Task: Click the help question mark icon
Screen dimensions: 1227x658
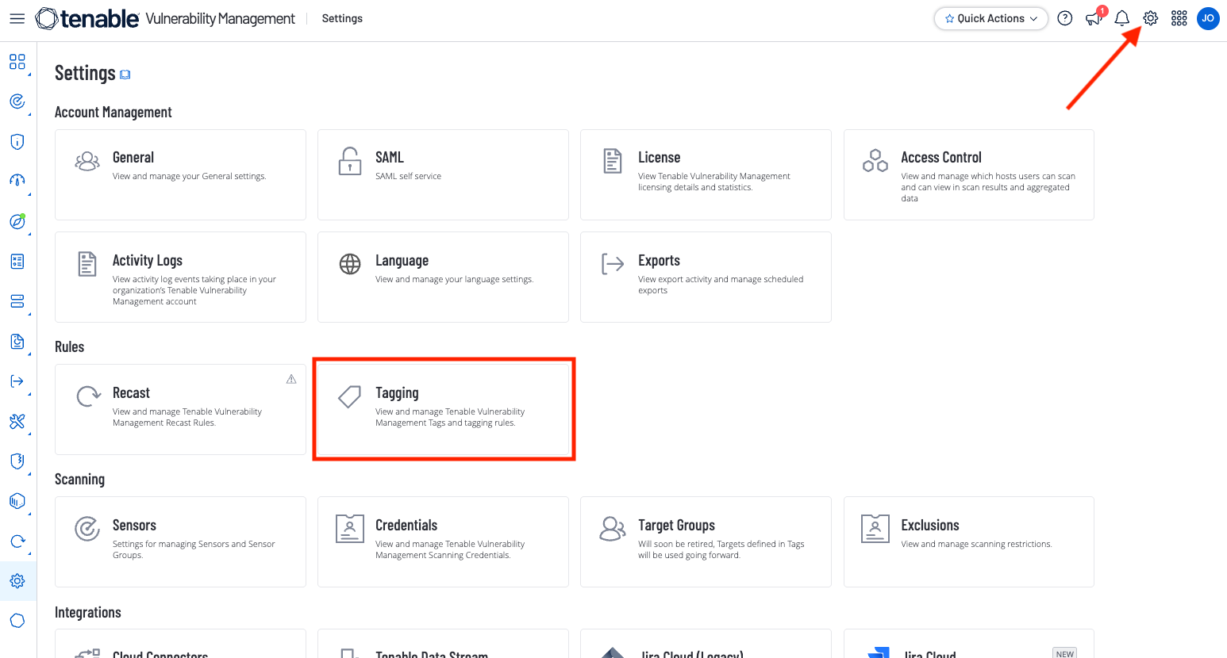Action: [1065, 18]
